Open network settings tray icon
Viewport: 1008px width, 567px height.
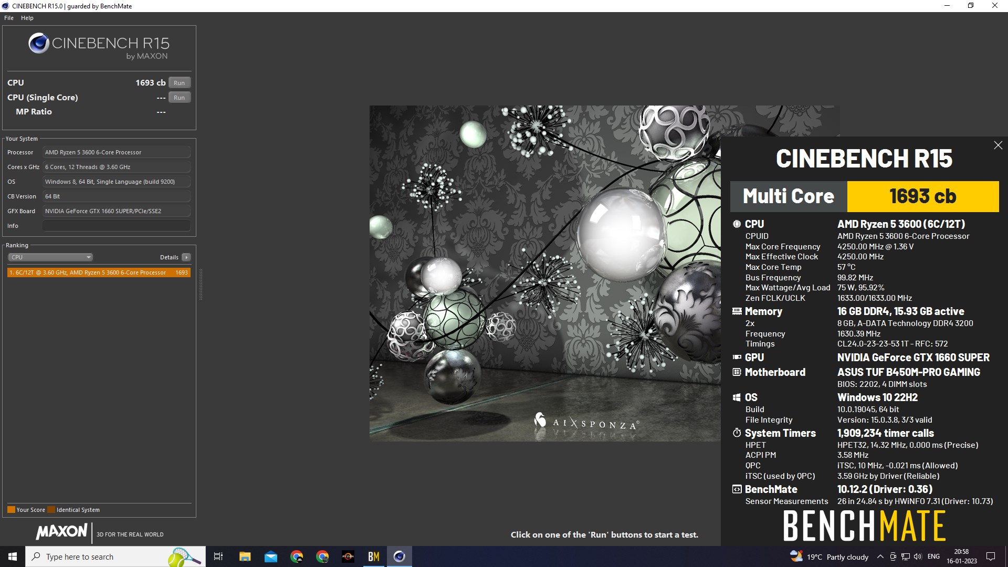point(906,556)
